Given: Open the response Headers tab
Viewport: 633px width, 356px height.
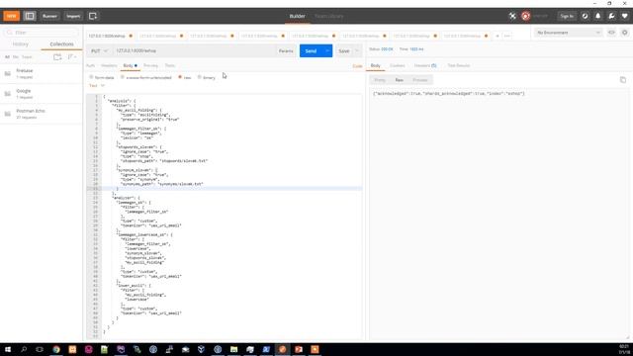Looking at the screenshot, I should (425, 65).
